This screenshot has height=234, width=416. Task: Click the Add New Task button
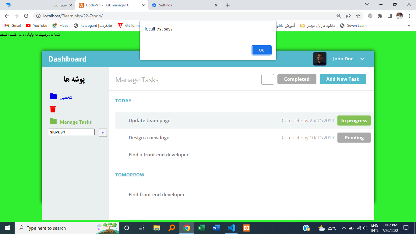click(343, 79)
